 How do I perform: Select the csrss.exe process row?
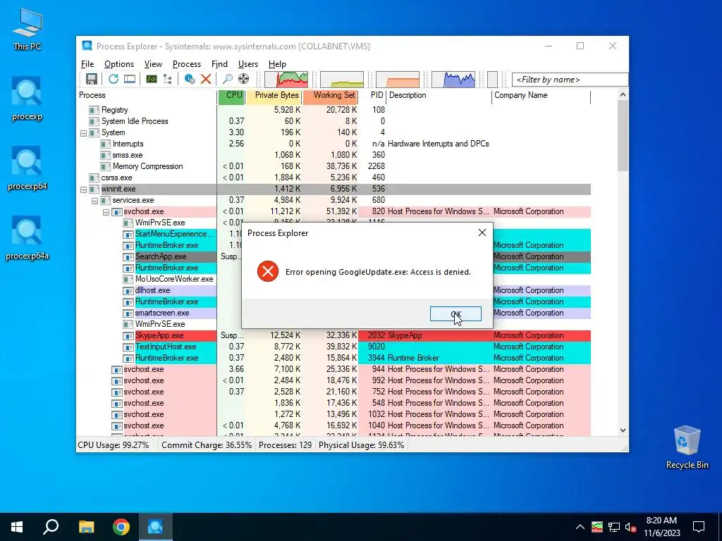[334, 178]
